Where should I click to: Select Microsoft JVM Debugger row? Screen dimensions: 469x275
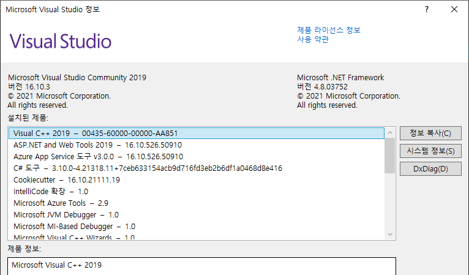(197, 215)
